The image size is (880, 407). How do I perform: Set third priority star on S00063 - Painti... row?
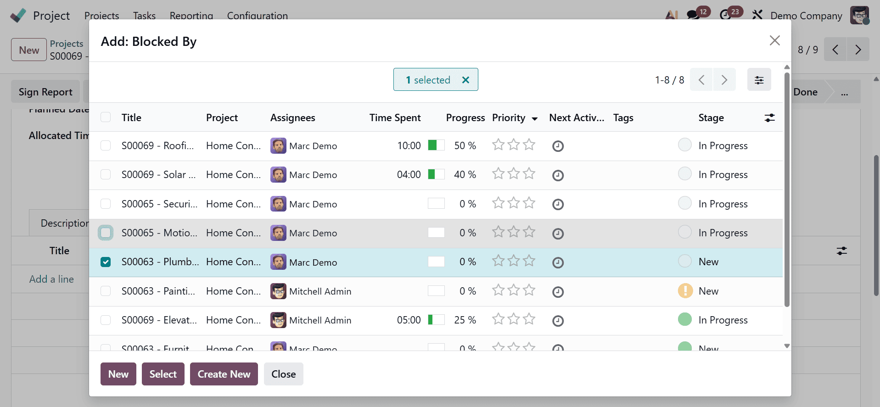[x=529, y=290]
